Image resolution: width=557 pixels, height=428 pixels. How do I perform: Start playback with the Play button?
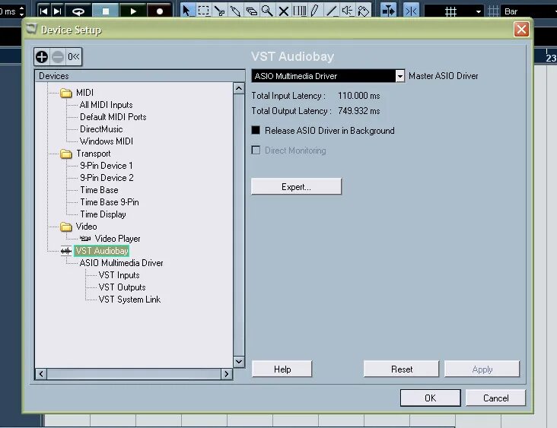pos(133,11)
